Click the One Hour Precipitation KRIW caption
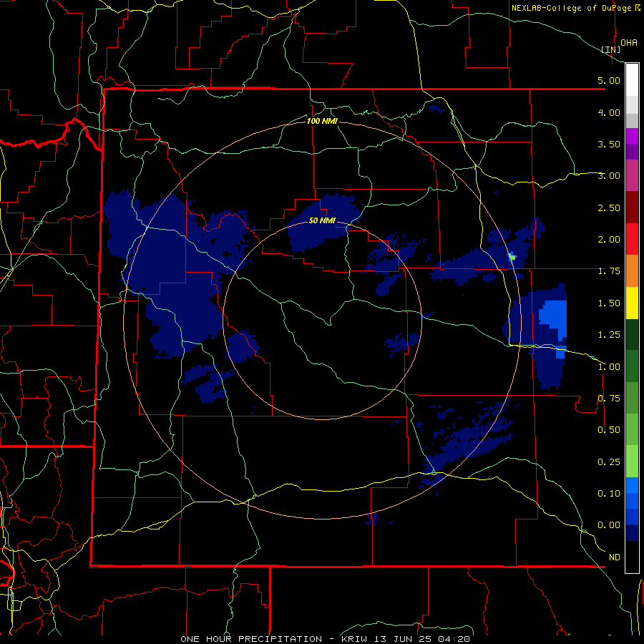 (325, 639)
